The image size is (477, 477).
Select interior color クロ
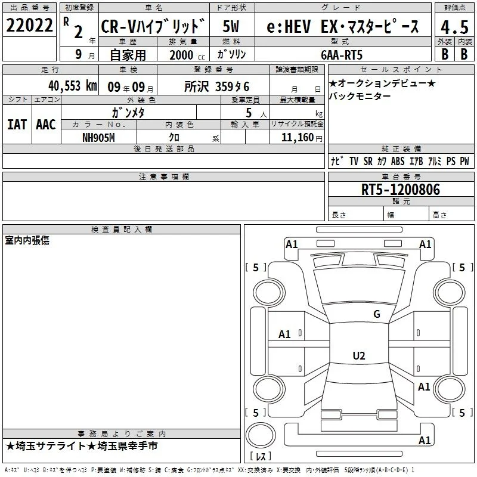pyautogui.click(x=174, y=138)
